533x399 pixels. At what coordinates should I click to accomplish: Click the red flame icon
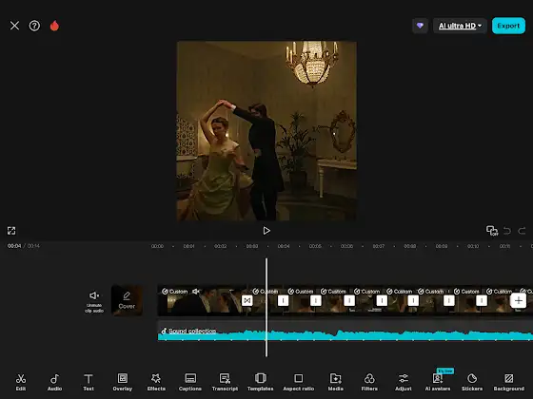click(54, 26)
